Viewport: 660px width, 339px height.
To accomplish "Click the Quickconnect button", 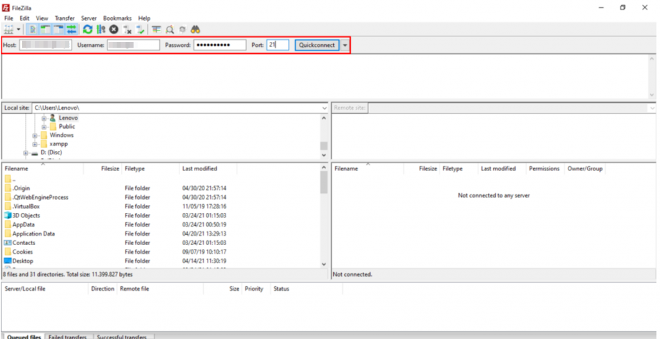I will [x=317, y=45].
